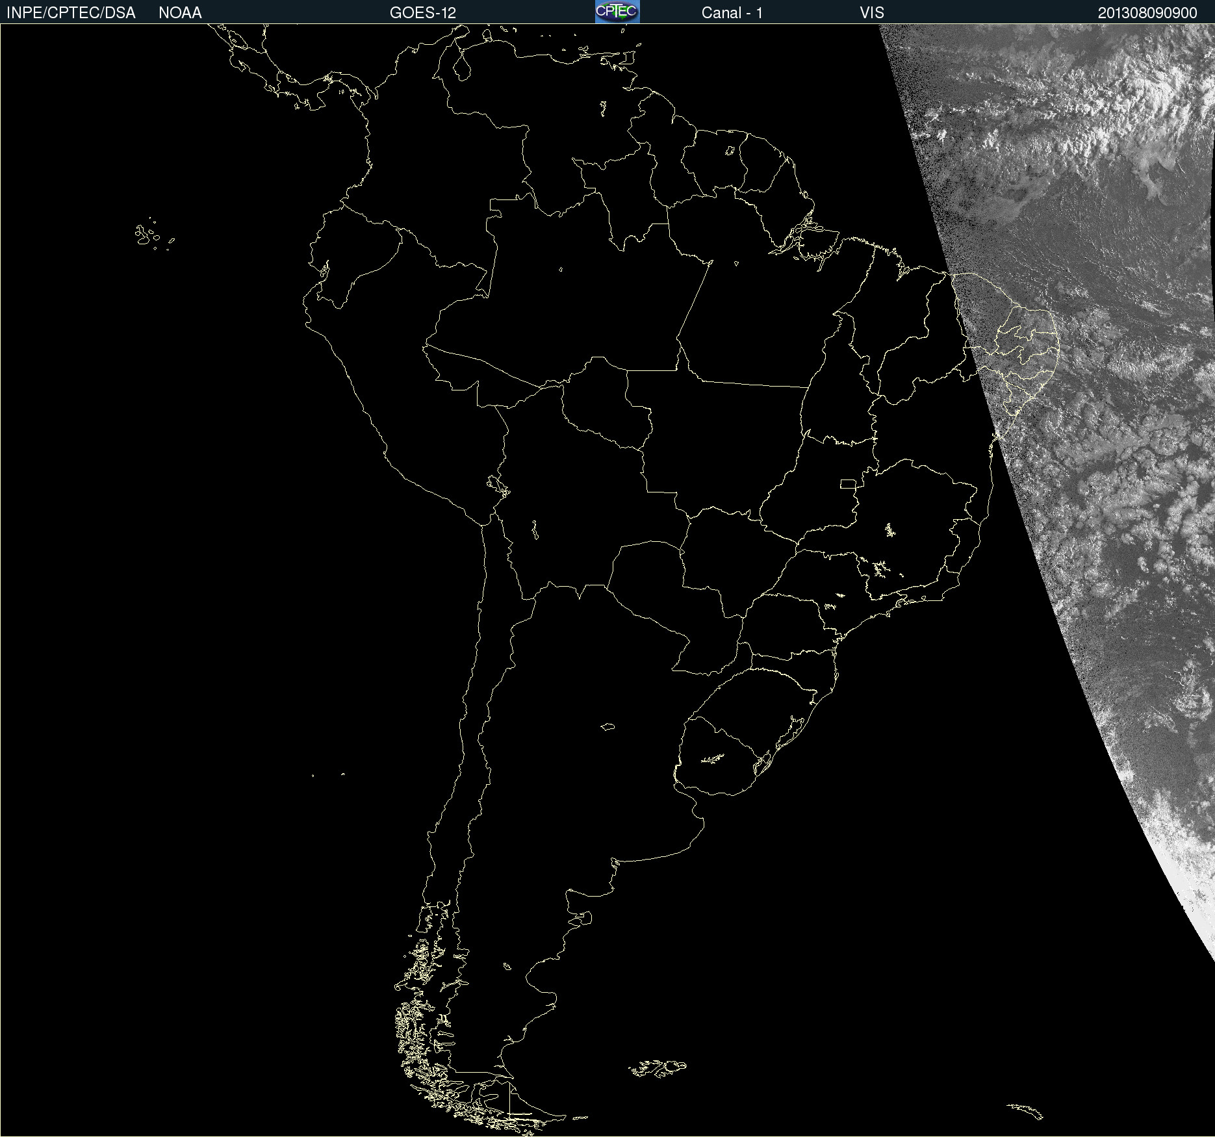This screenshot has width=1215, height=1137.
Task: Click the 201308090900 timestamp
Action: [1147, 13]
